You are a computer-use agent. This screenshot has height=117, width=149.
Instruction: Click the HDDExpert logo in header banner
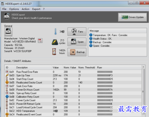pos(7,16)
